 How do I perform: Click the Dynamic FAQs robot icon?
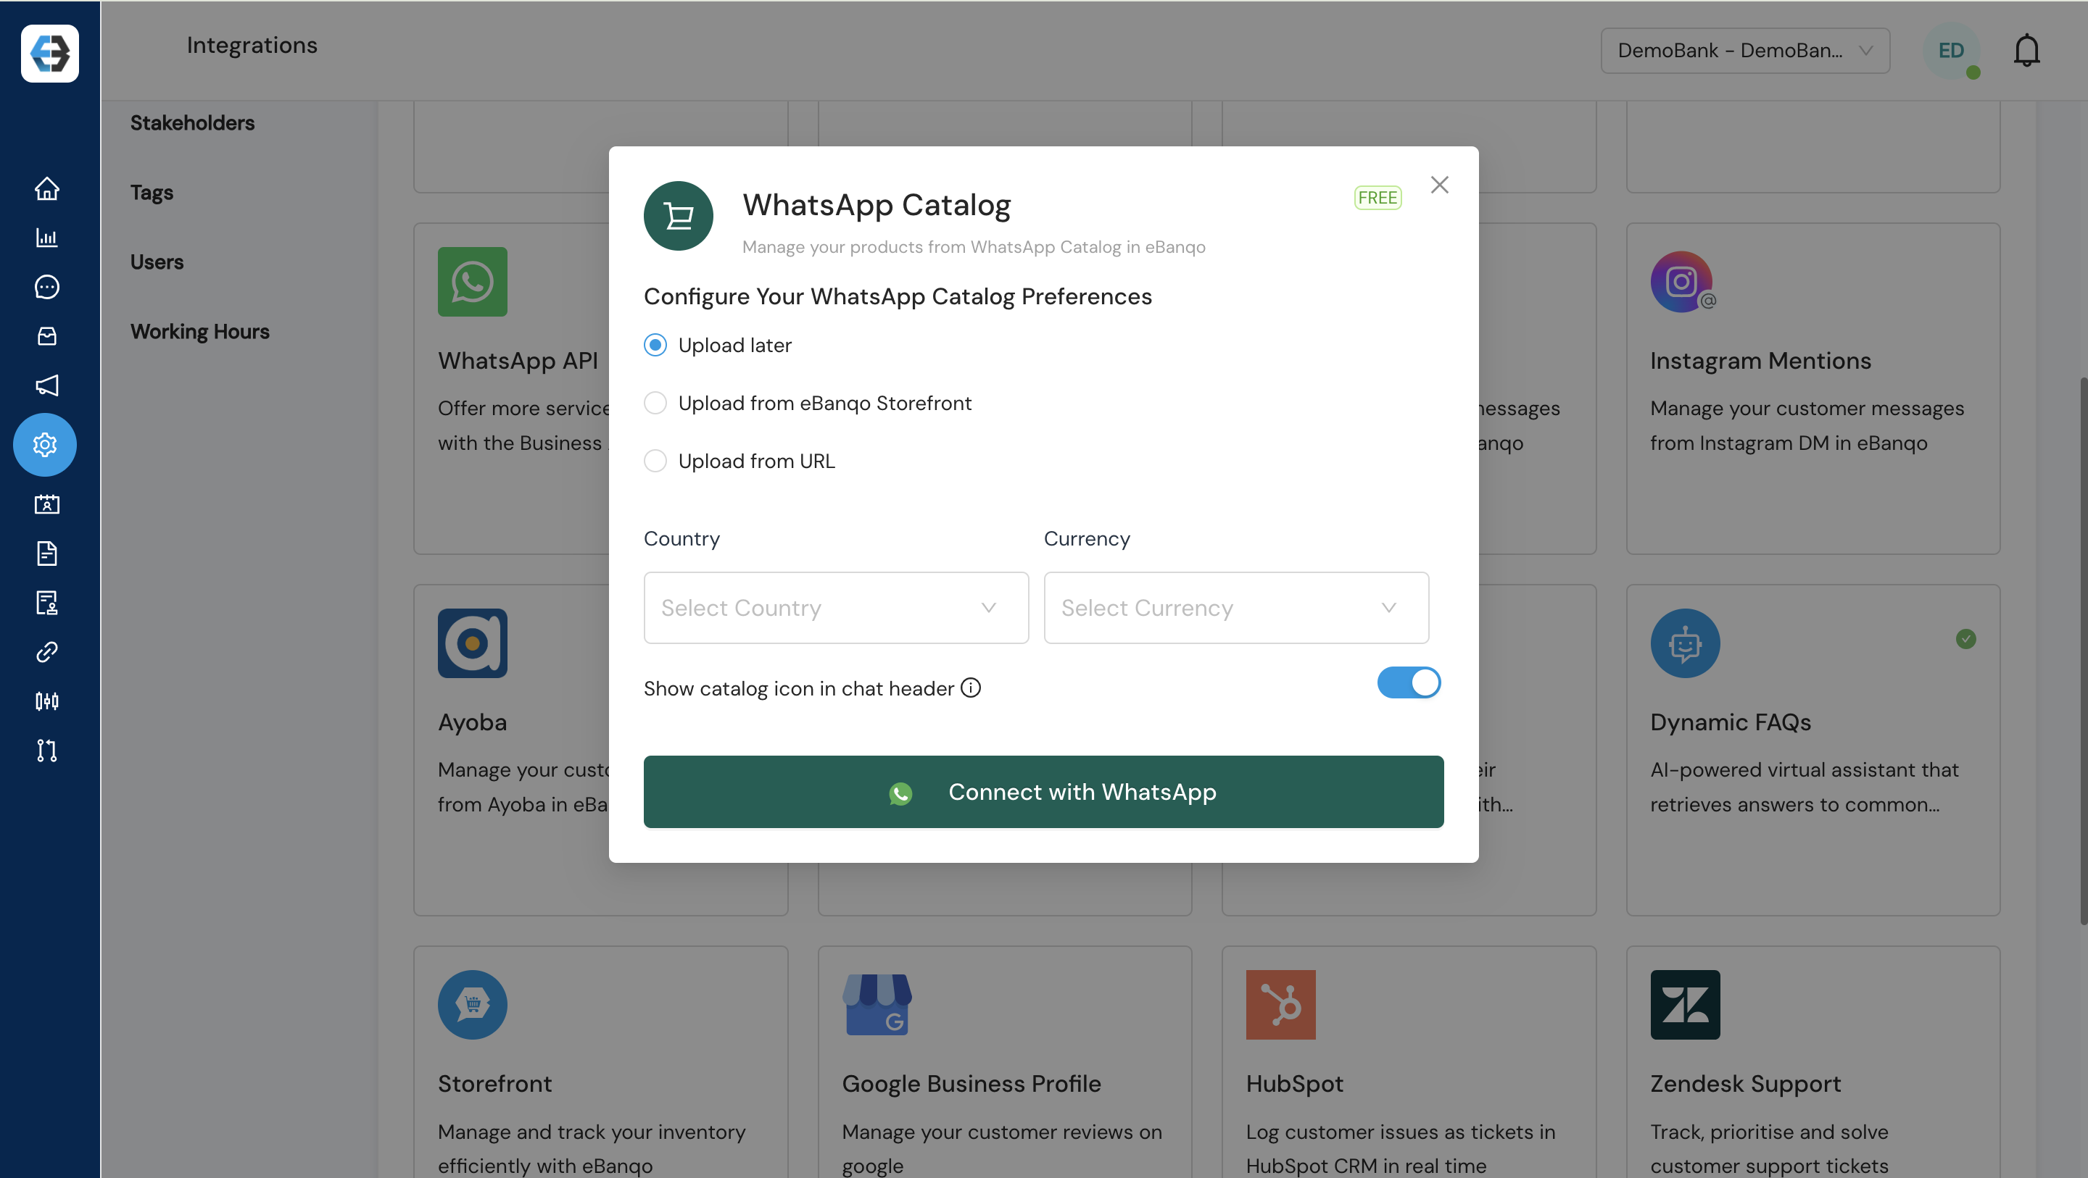[x=1685, y=643]
